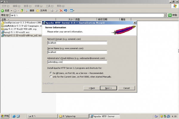Screen dimensions: 179x119
Task: Click the Administrator's Email Address field
Action: point(77,62)
